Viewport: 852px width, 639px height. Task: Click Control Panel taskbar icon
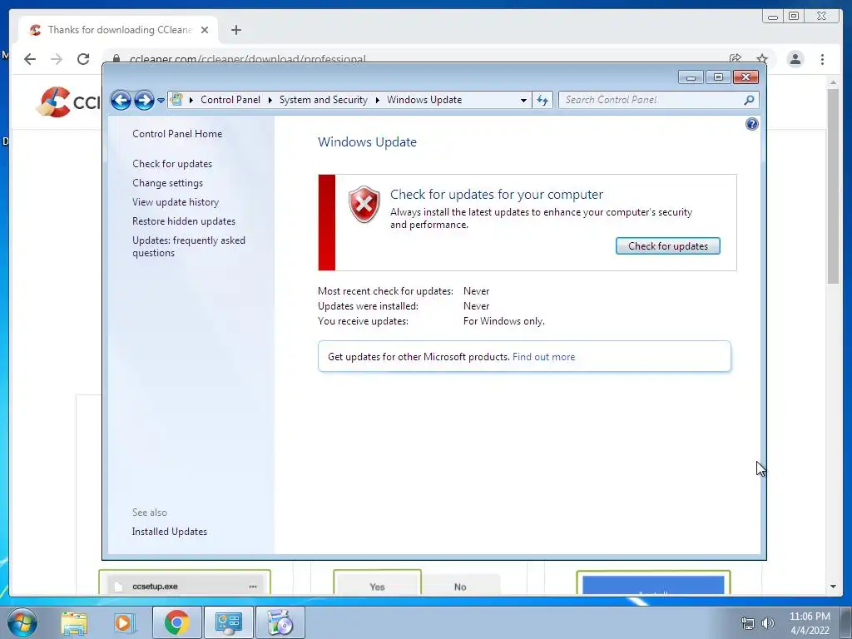click(228, 622)
